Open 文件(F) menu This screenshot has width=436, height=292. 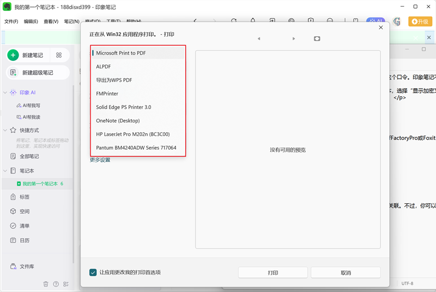[11, 21]
